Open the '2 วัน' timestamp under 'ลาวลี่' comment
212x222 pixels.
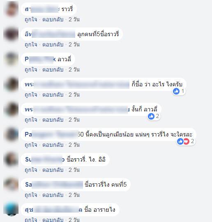(x=74, y=69)
